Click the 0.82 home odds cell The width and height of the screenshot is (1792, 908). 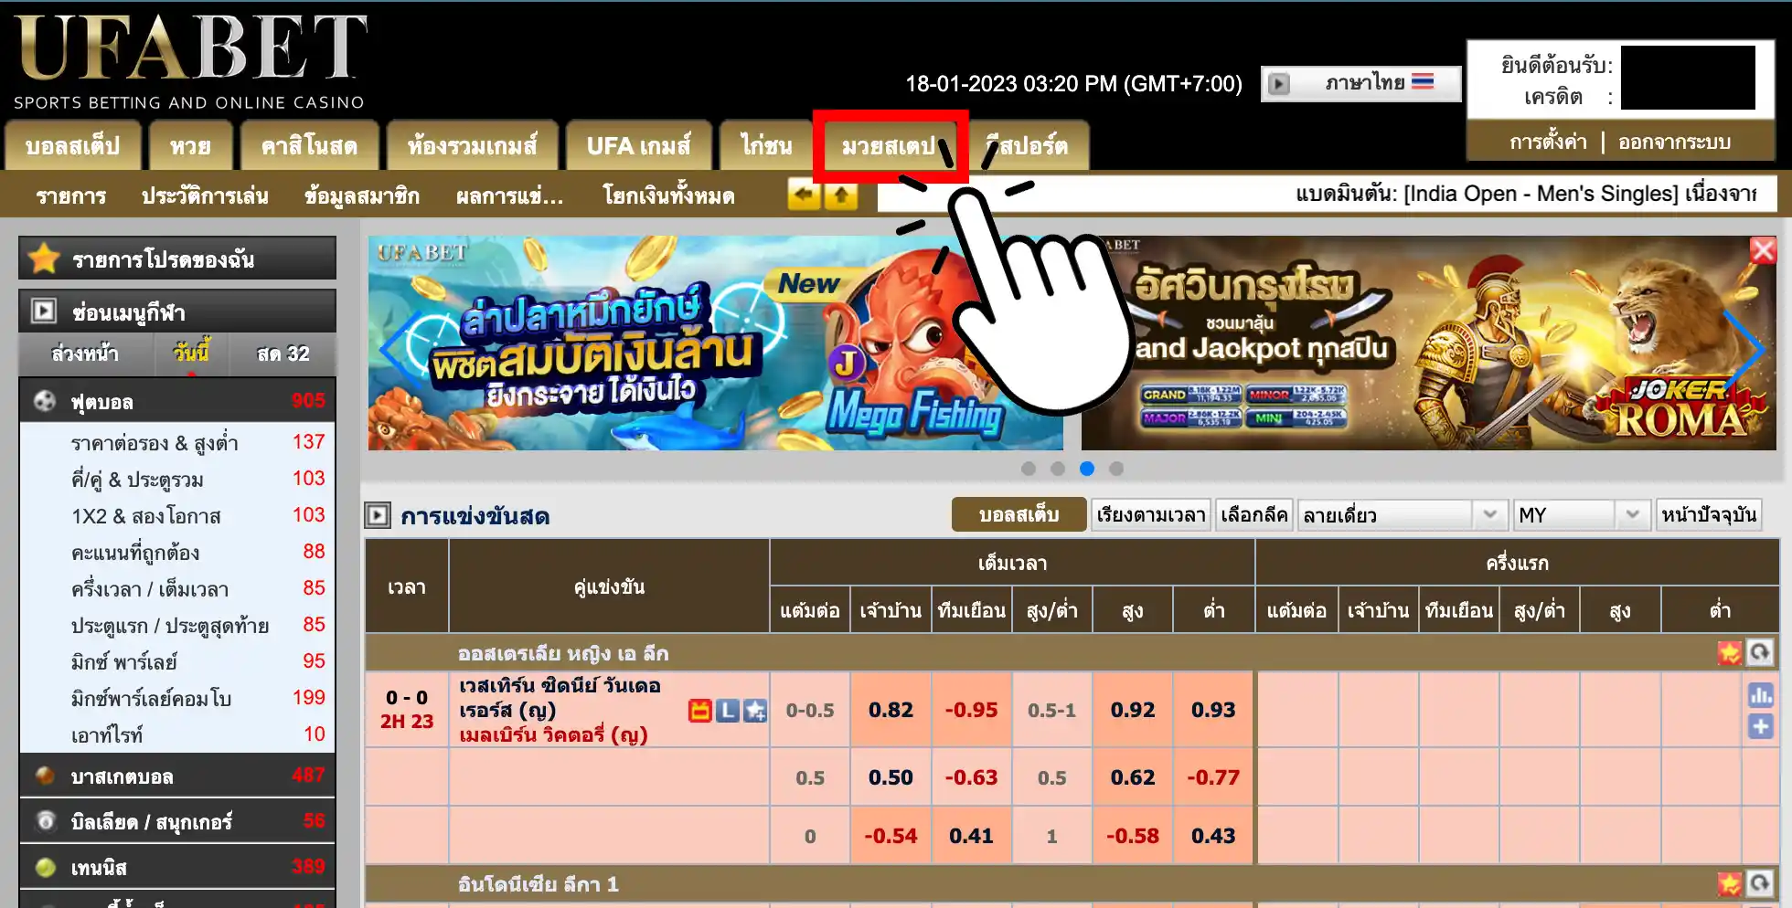pos(891,710)
